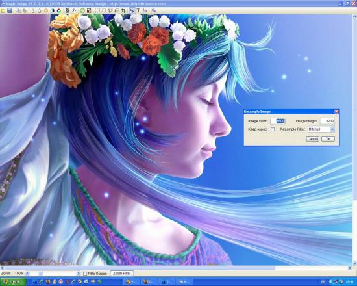Click the EN language indicator in tray
The image size is (357, 286).
click(323, 282)
